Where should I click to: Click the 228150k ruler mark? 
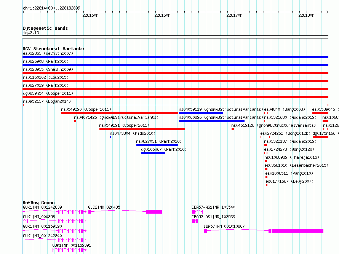pos(90,15)
